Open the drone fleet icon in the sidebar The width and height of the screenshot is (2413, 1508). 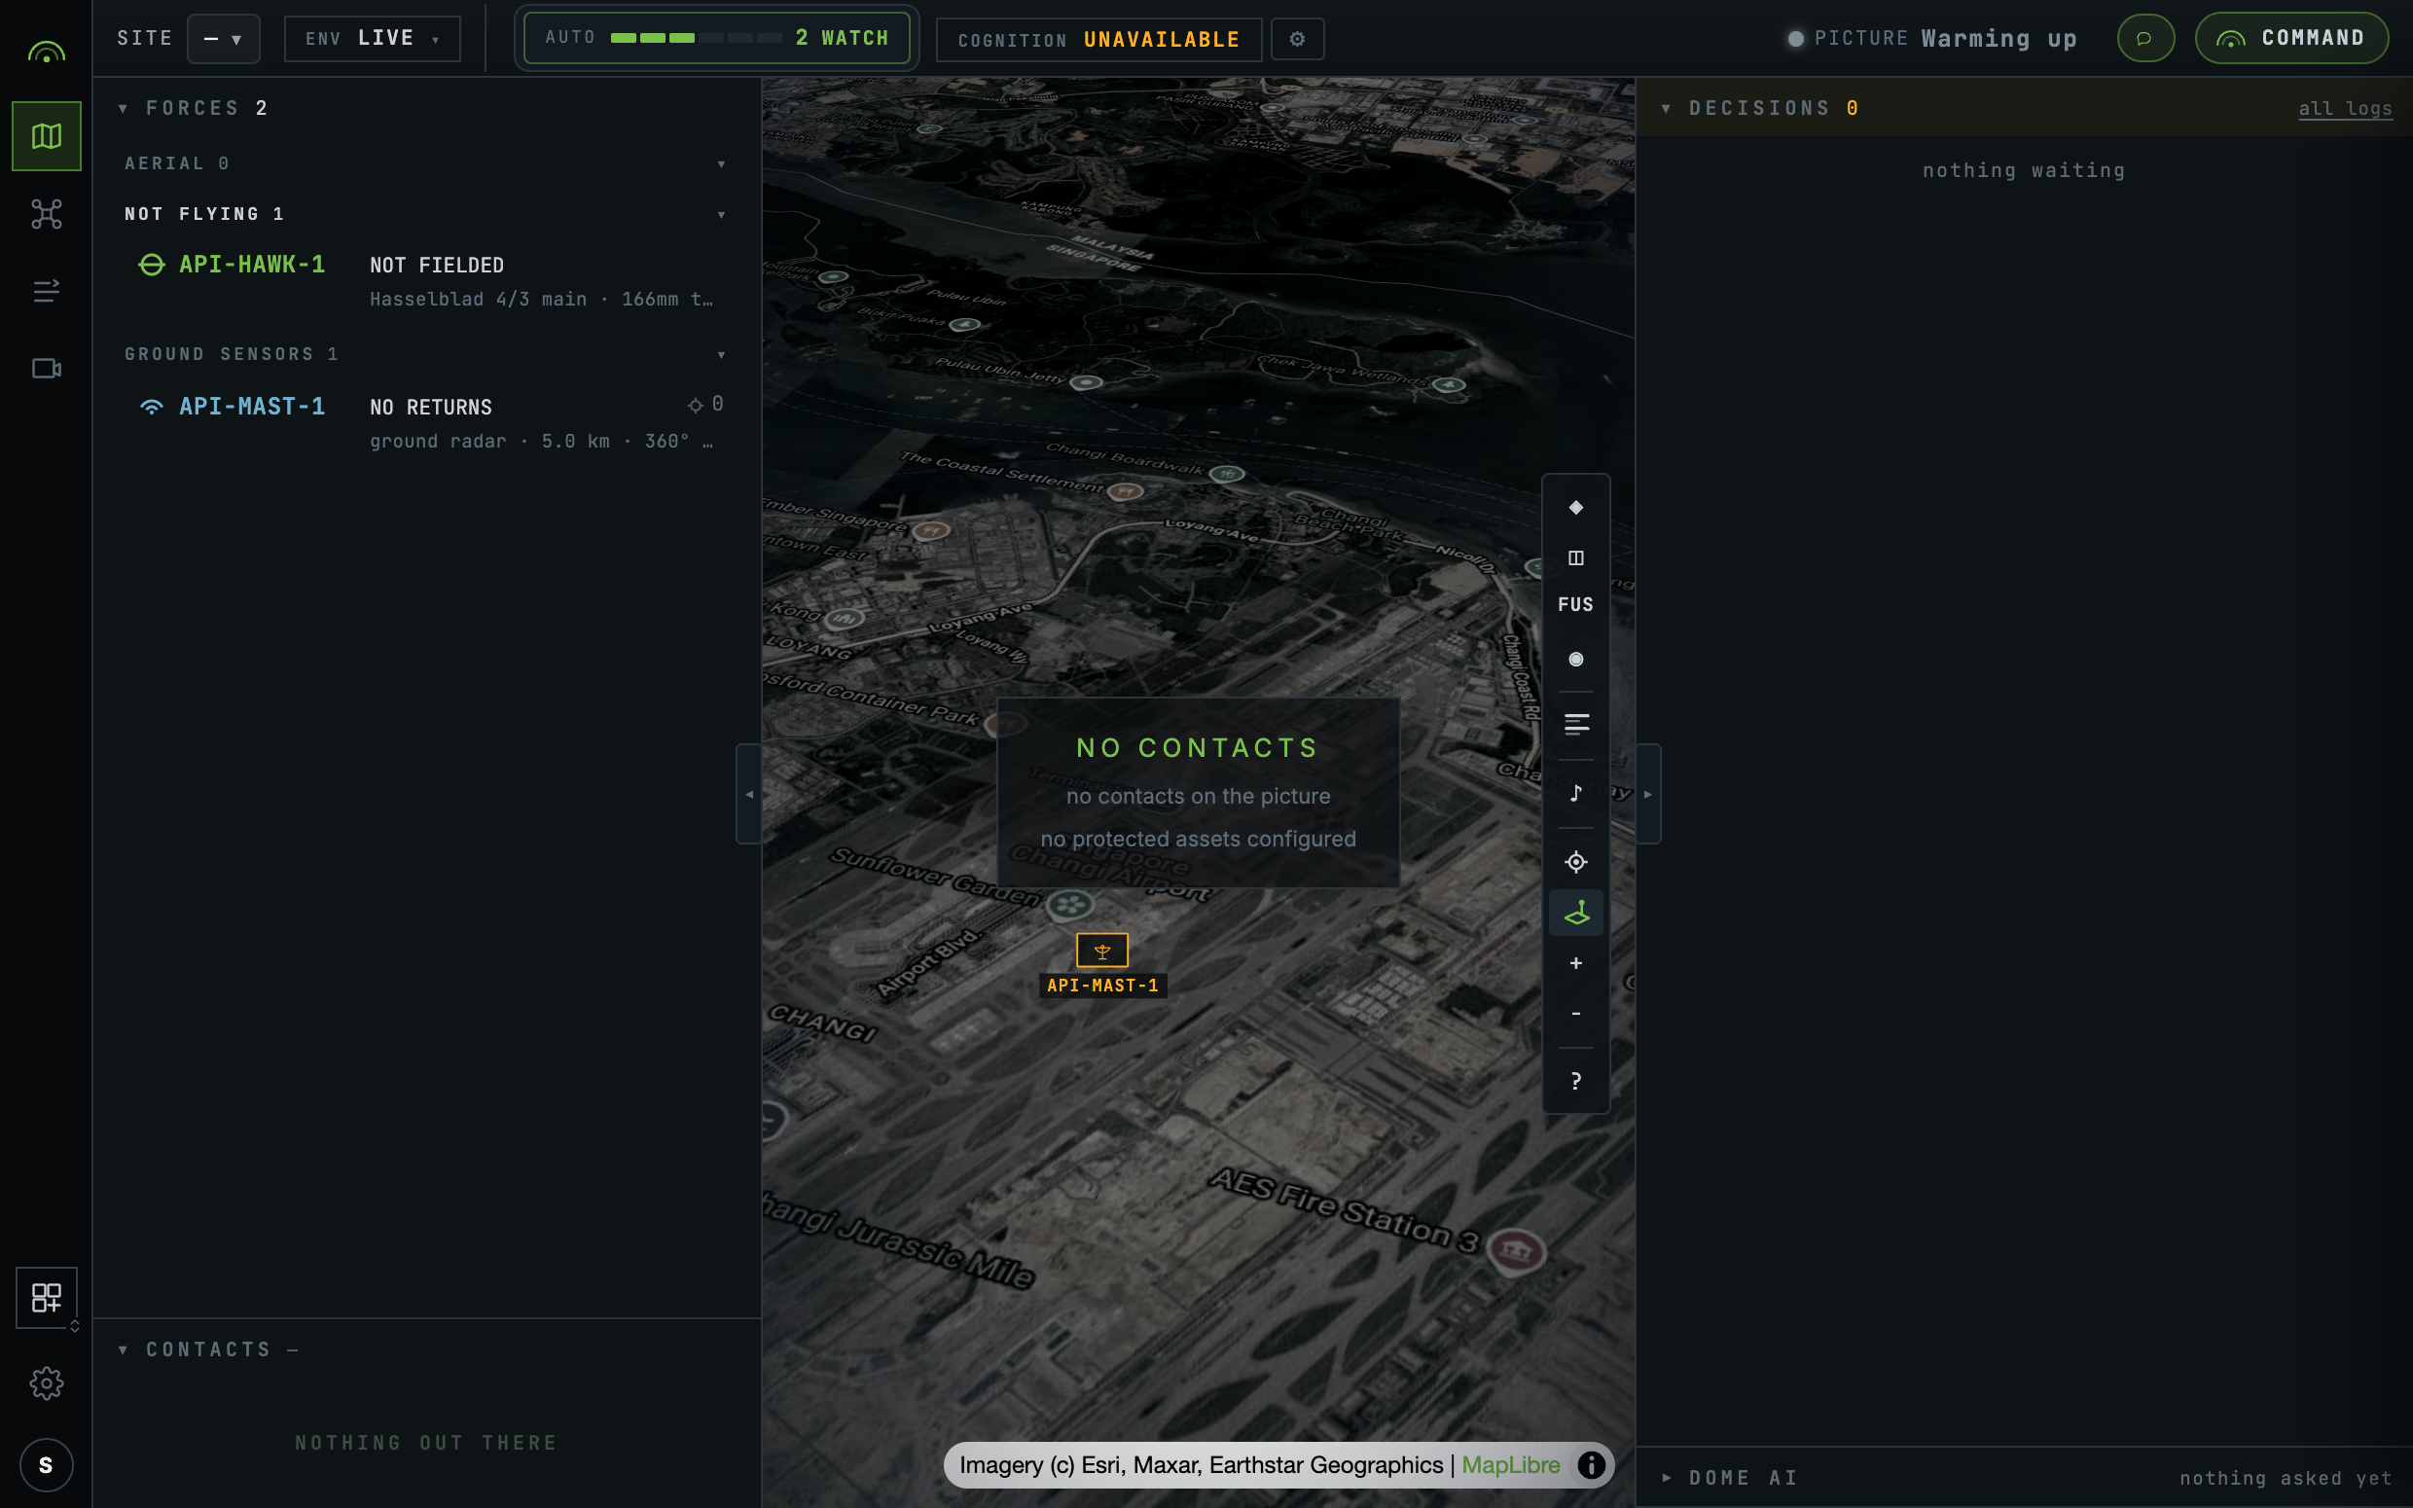tap(46, 213)
